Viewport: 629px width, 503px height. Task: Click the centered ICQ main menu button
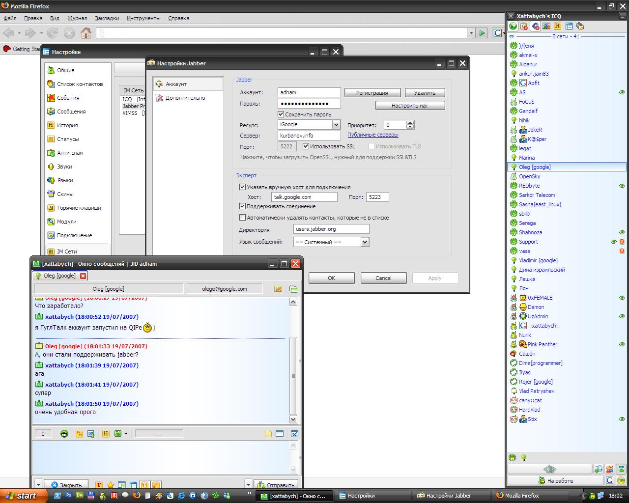click(x=549, y=469)
